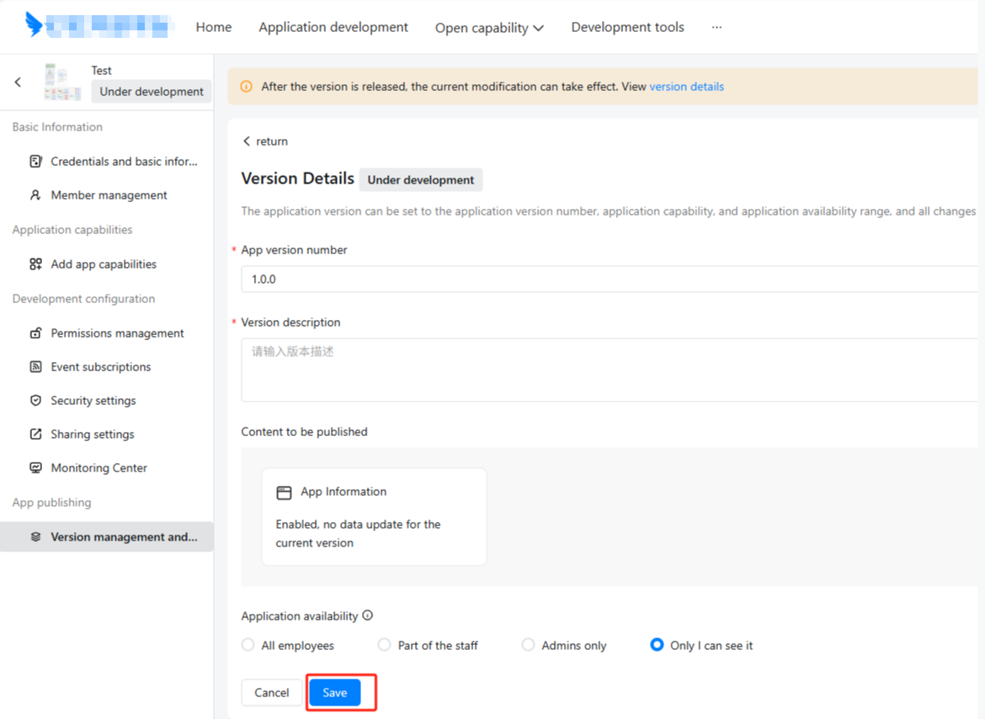Go back using the sidebar back chevron

coord(19,82)
